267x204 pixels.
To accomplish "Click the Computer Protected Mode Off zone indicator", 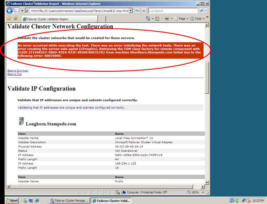I will (145, 192).
